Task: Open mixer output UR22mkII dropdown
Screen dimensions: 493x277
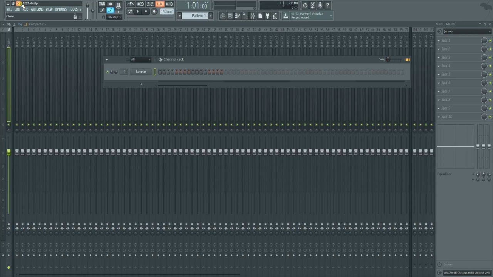Action: [x=467, y=273]
